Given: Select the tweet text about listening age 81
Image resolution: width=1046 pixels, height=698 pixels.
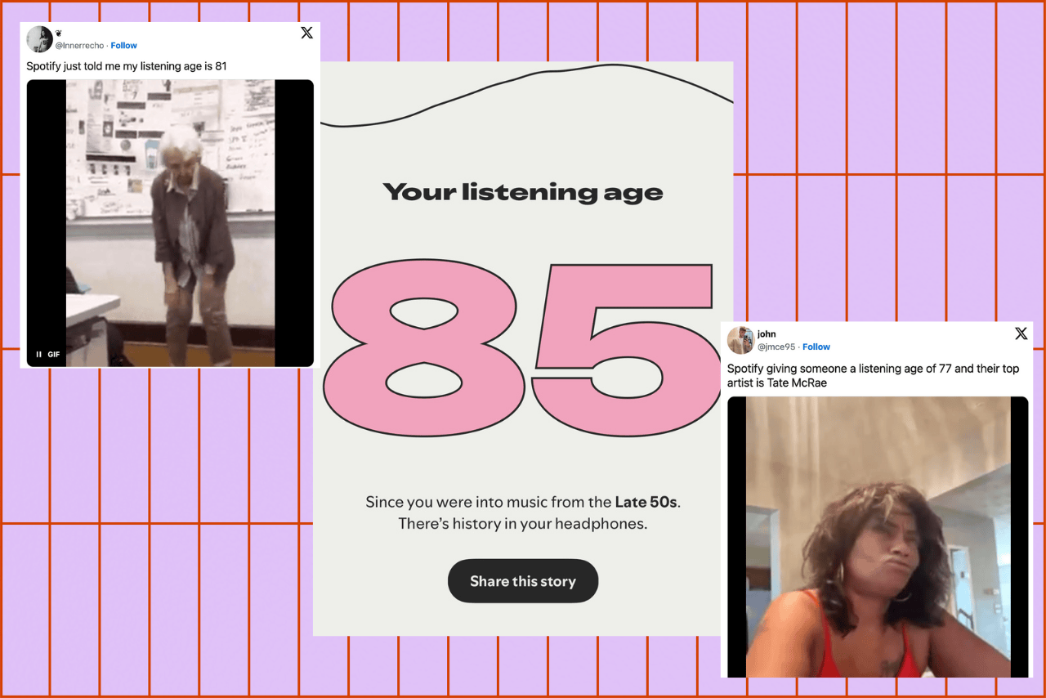Looking at the screenshot, I should tap(126, 65).
